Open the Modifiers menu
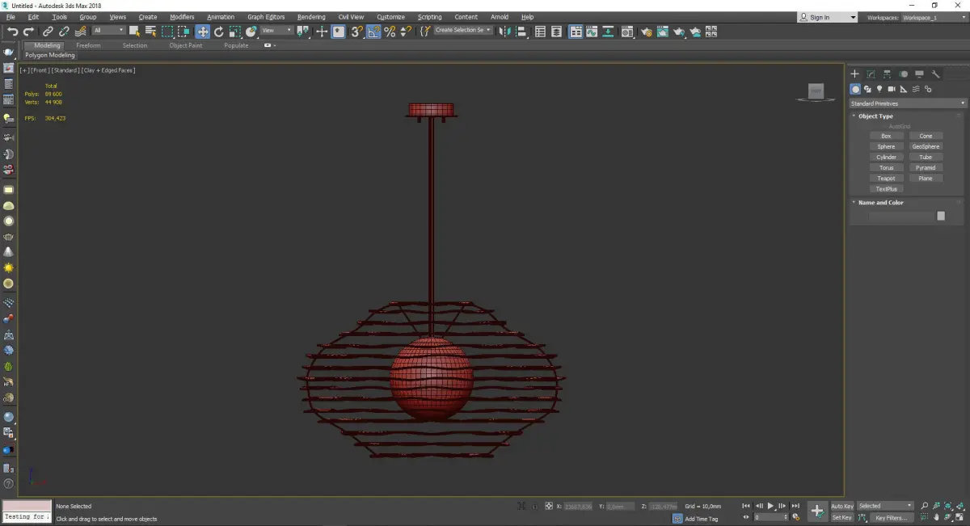The height and width of the screenshot is (526, 970). coord(182,17)
